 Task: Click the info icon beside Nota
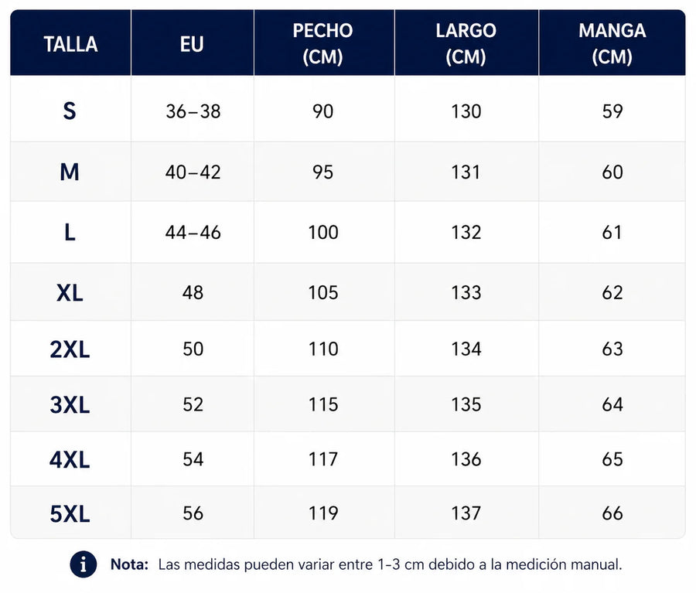(x=83, y=564)
